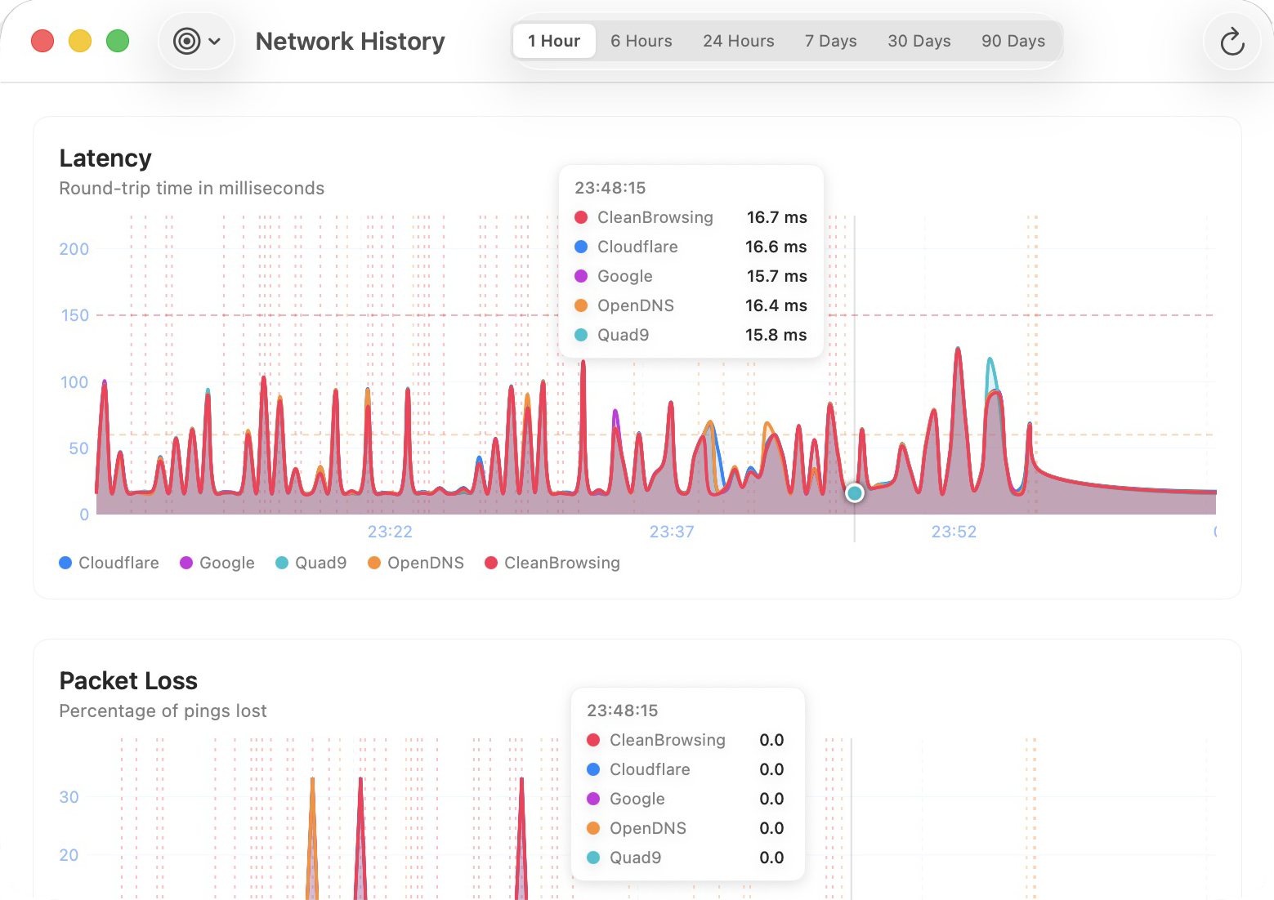The width and height of the screenshot is (1274, 900).
Task: Toggle Quad9 in Latency legend
Action: (x=311, y=563)
